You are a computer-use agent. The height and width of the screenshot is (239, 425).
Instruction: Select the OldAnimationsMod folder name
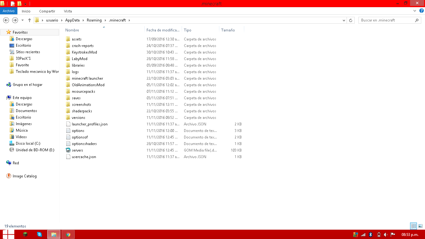(x=88, y=85)
